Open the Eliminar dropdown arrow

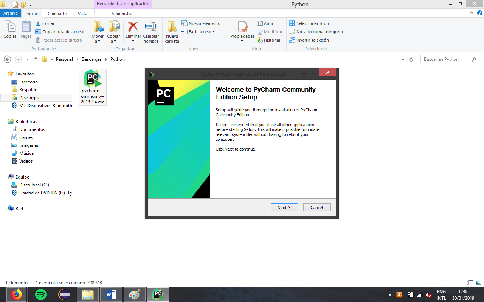pos(133,41)
